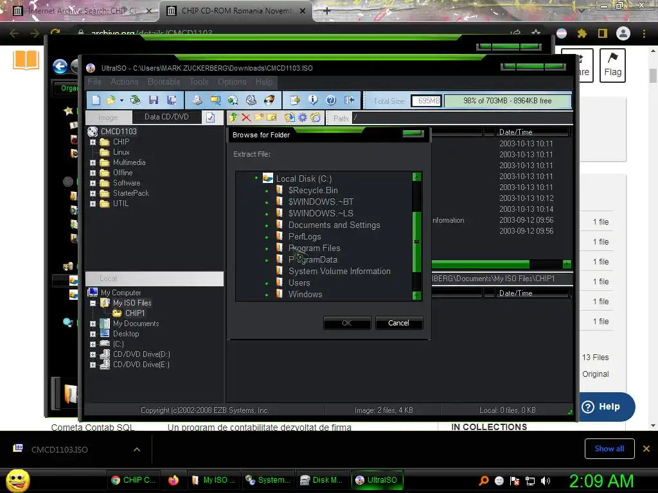Screen dimensions: 658x493
Task: Click the Up one level green arrow icon
Action: coord(233,118)
